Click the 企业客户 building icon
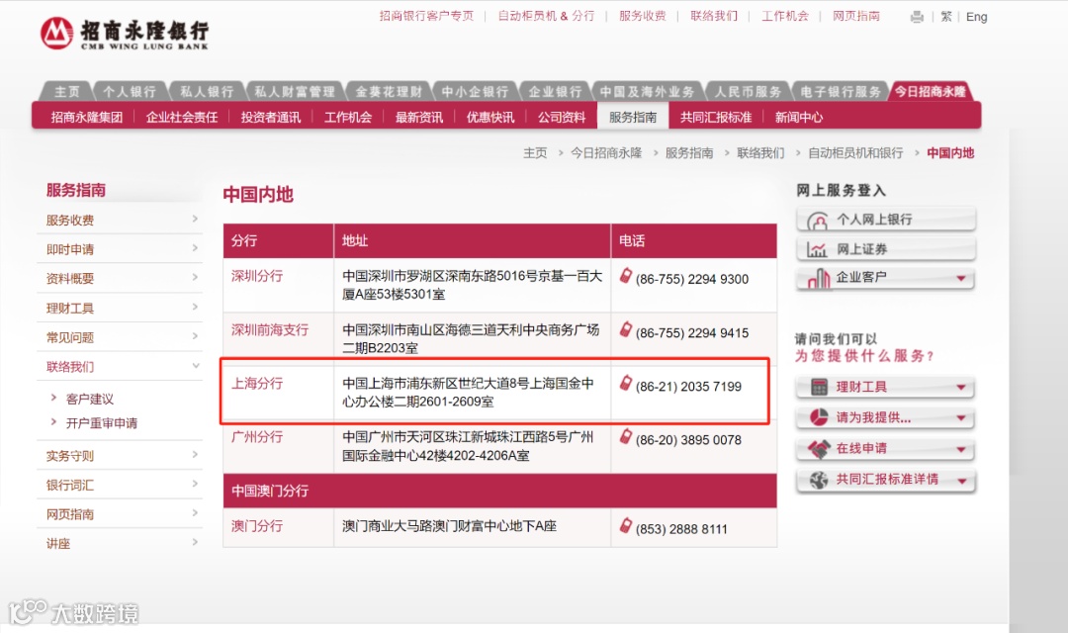 pyautogui.click(x=818, y=278)
